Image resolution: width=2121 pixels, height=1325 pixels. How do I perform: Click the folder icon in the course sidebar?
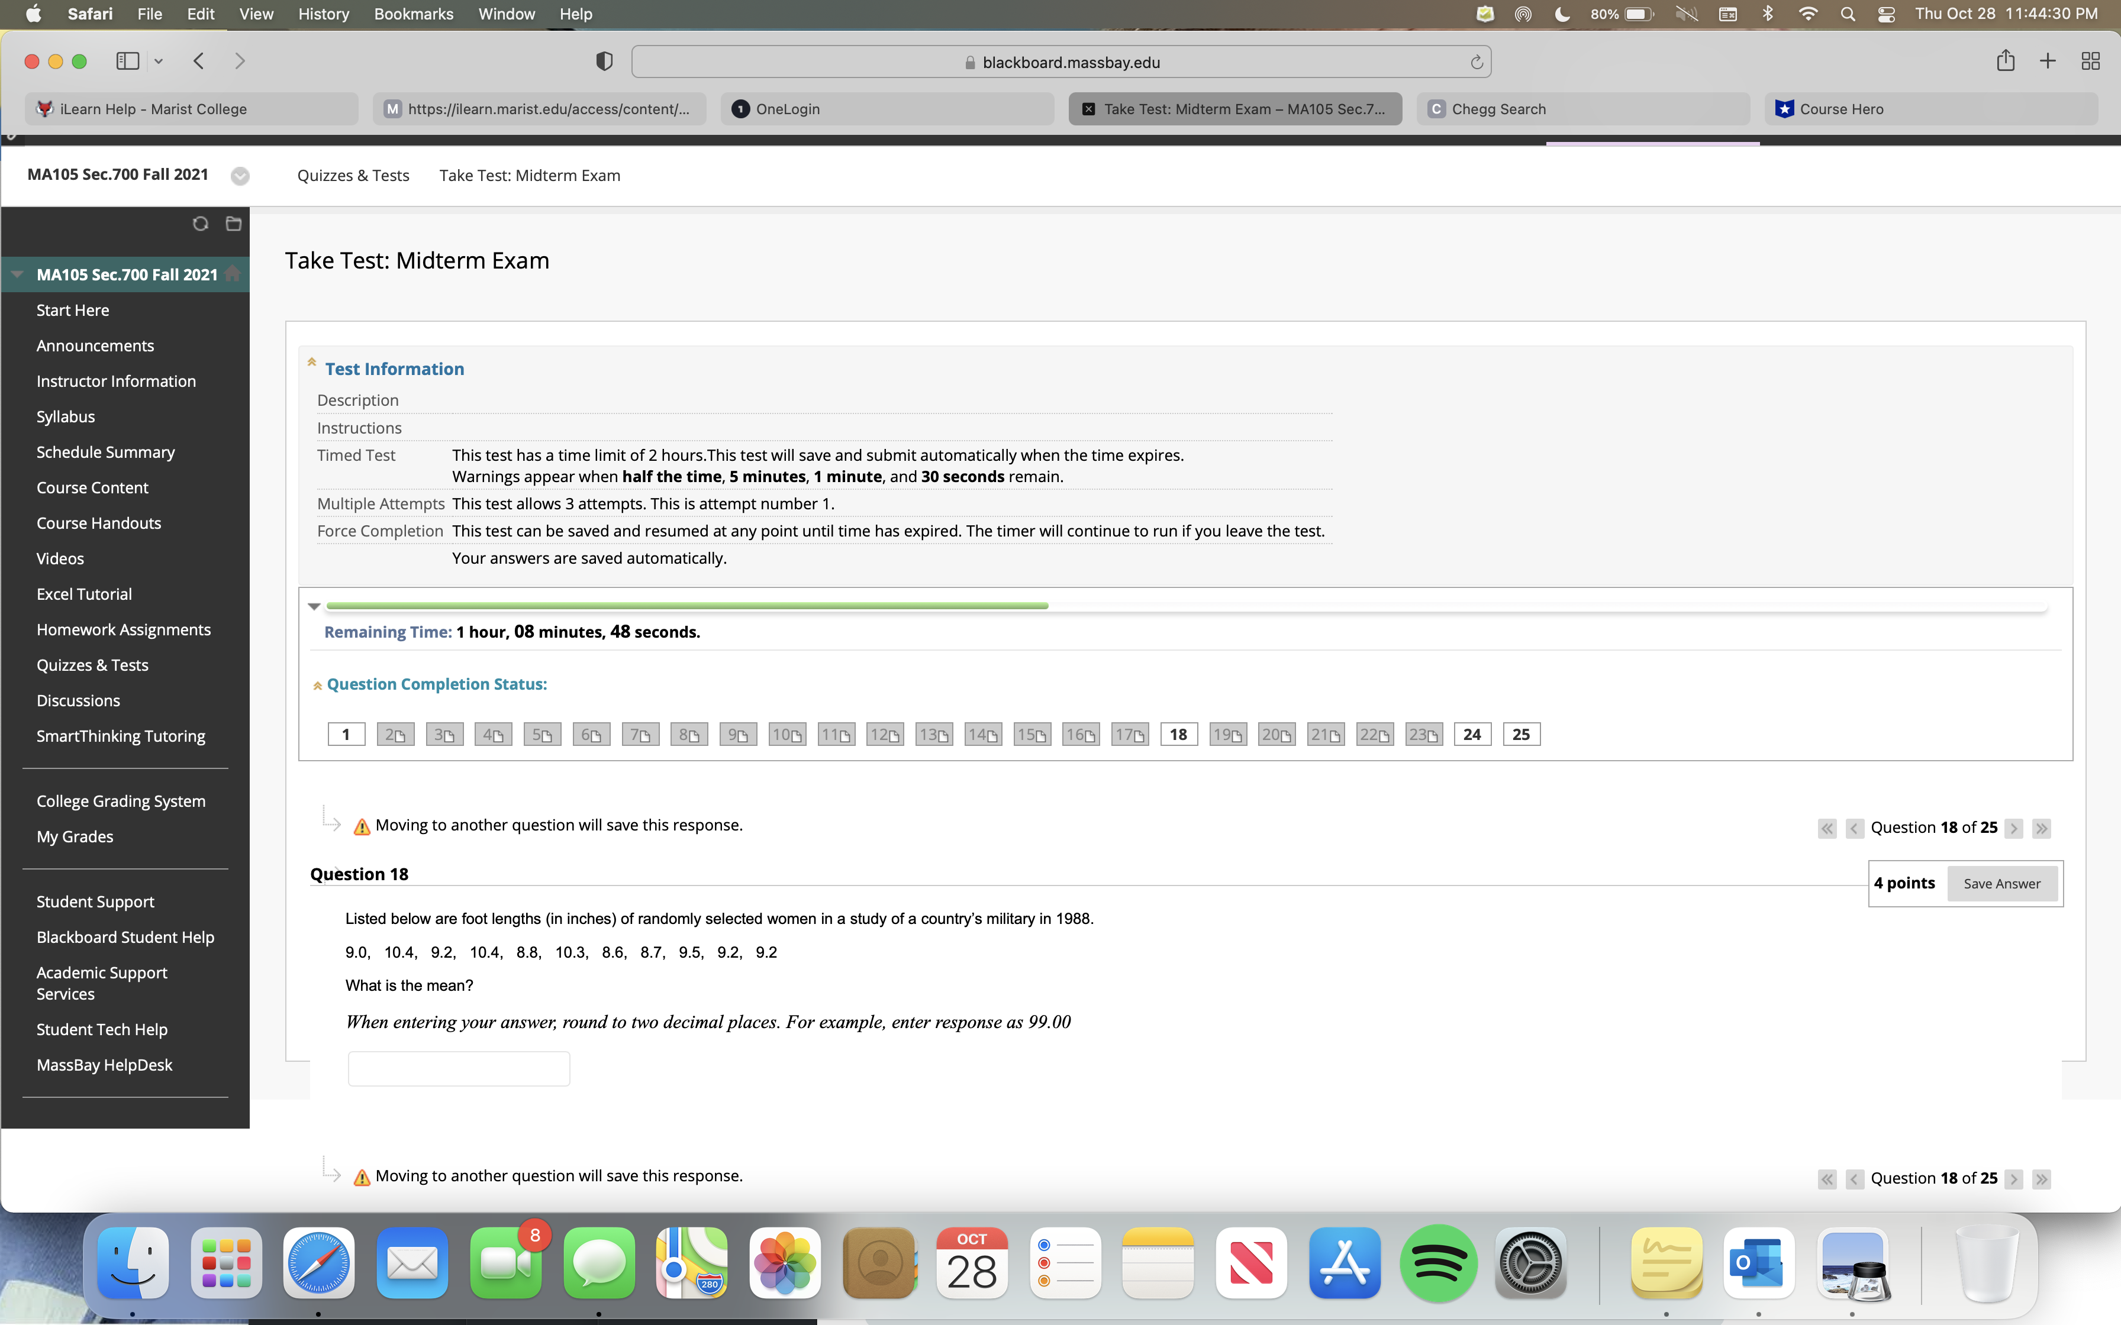point(233,224)
